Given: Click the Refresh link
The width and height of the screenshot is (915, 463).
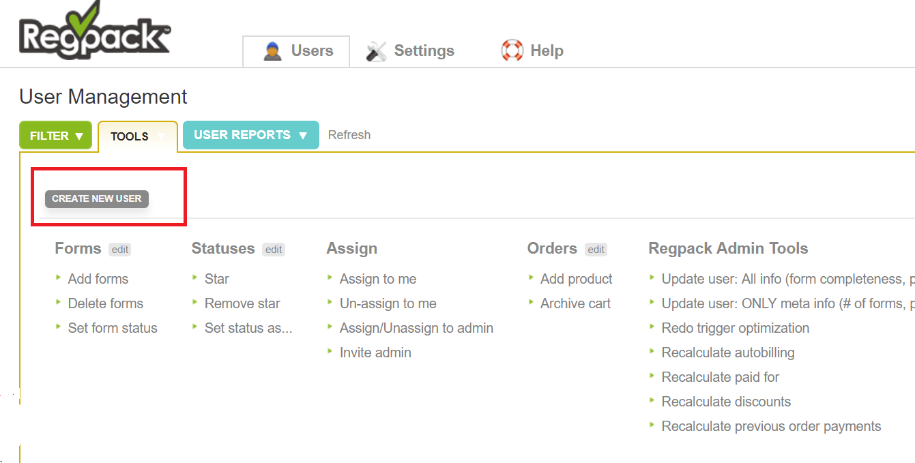Looking at the screenshot, I should pos(349,135).
